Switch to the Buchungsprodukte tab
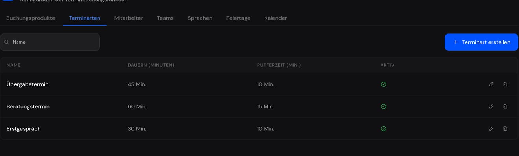Image resolution: width=519 pixels, height=156 pixels. 31,18
